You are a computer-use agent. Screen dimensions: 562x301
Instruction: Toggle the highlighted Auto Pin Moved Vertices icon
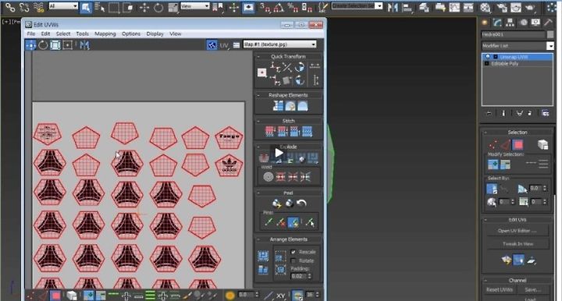click(x=293, y=222)
